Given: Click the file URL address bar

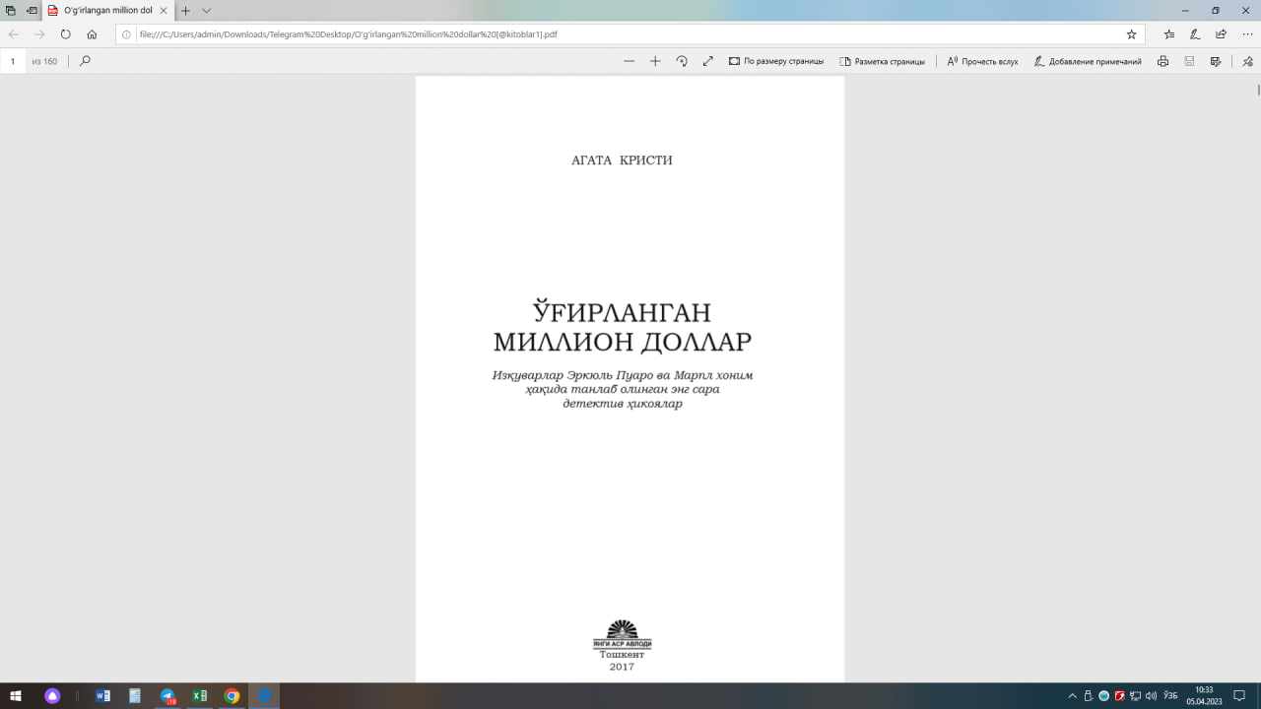Looking at the screenshot, I should [630, 33].
